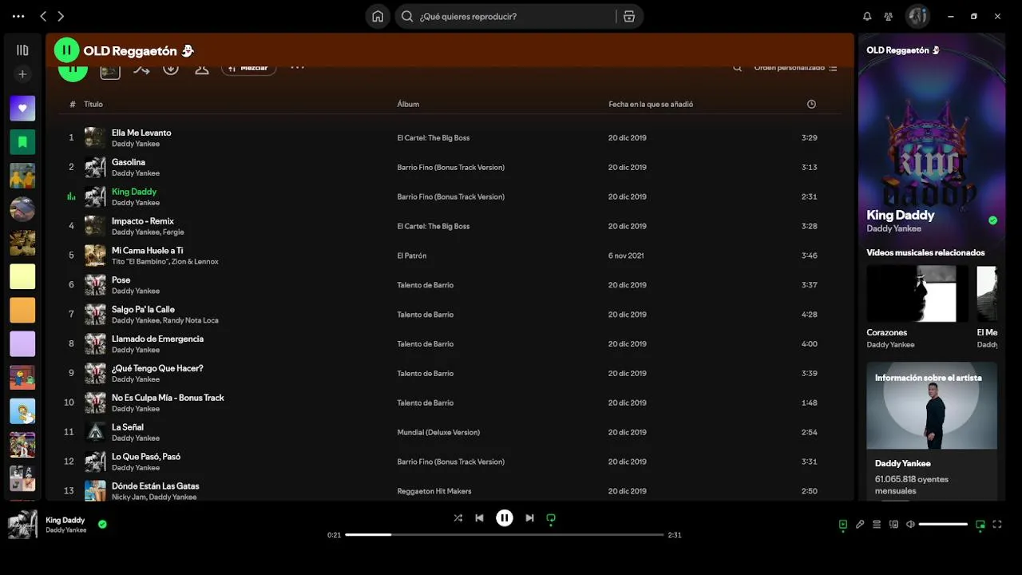Navigate back with the left arrow
This screenshot has height=575, width=1022.
(43, 16)
